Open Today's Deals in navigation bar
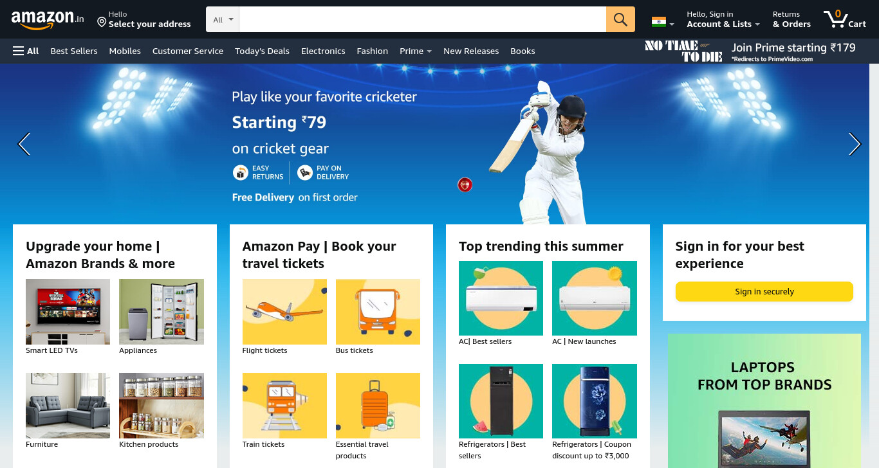This screenshot has width=879, height=468. [x=262, y=51]
